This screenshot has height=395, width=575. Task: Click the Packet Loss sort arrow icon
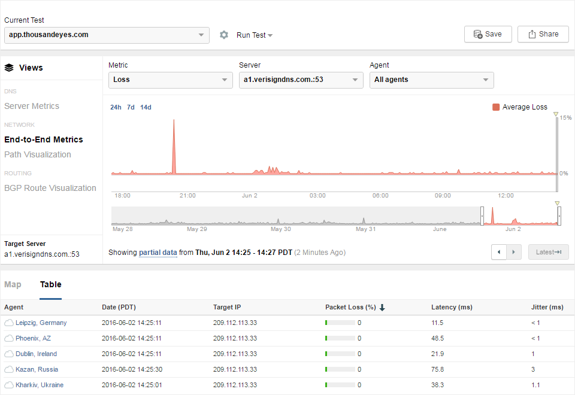coord(382,308)
